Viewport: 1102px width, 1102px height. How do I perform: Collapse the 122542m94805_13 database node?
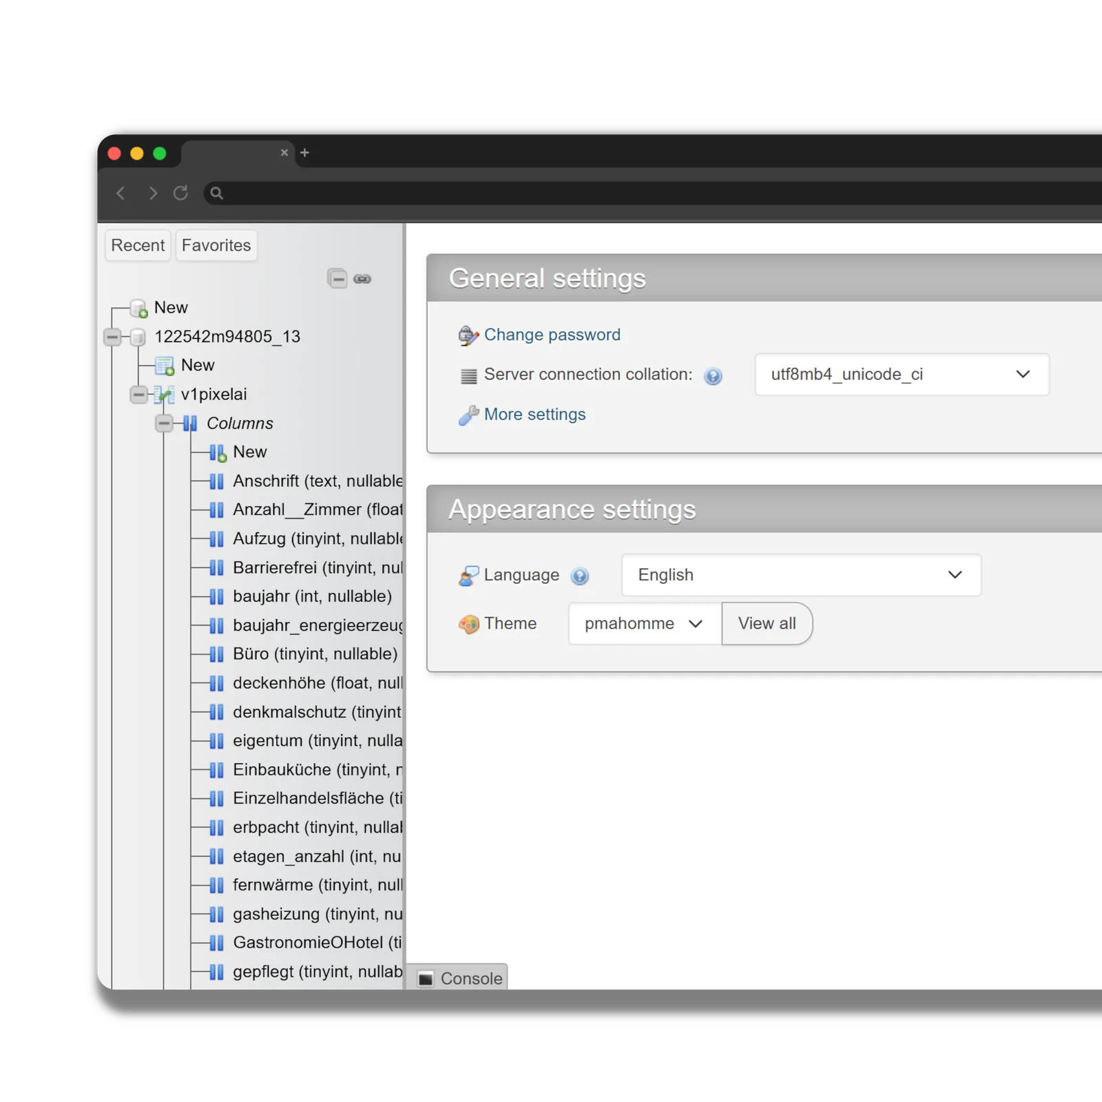click(112, 337)
